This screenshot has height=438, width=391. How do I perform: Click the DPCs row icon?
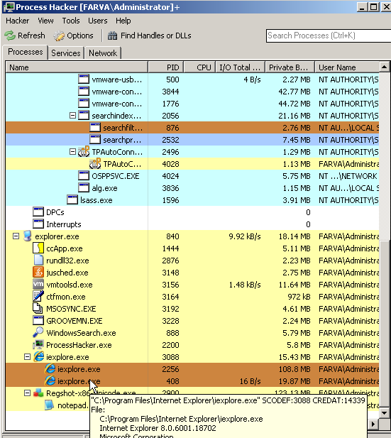coord(38,212)
